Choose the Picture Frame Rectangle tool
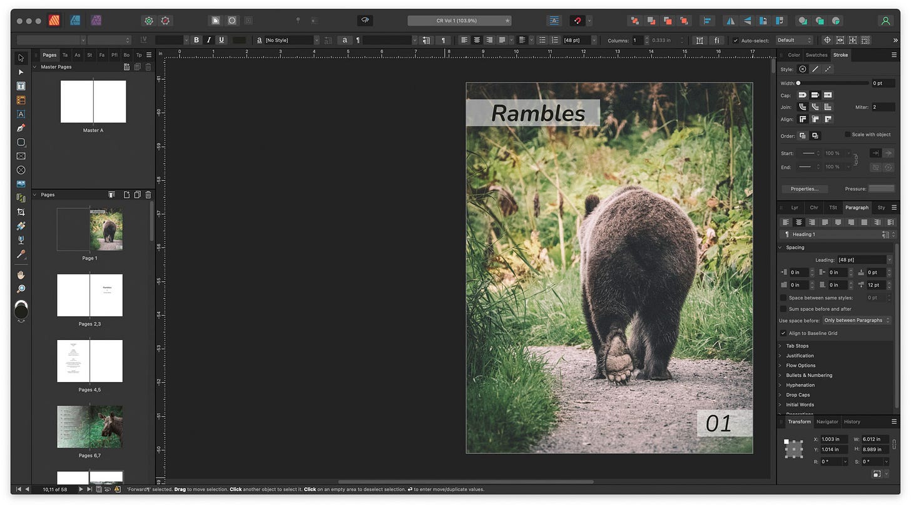The width and height of the screenshot is (911, 507). pos(21,156)
